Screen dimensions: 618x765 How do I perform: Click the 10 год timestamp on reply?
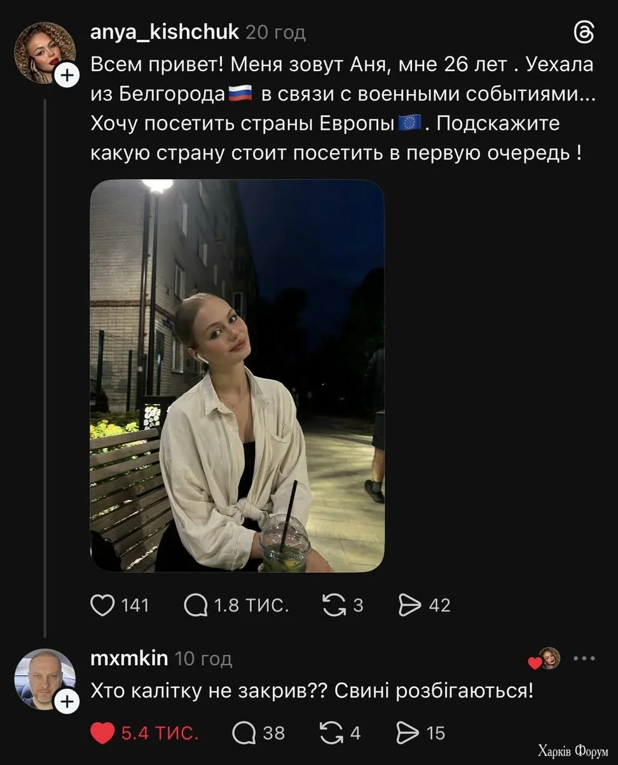pyautogui.click(x=203, y=659)
